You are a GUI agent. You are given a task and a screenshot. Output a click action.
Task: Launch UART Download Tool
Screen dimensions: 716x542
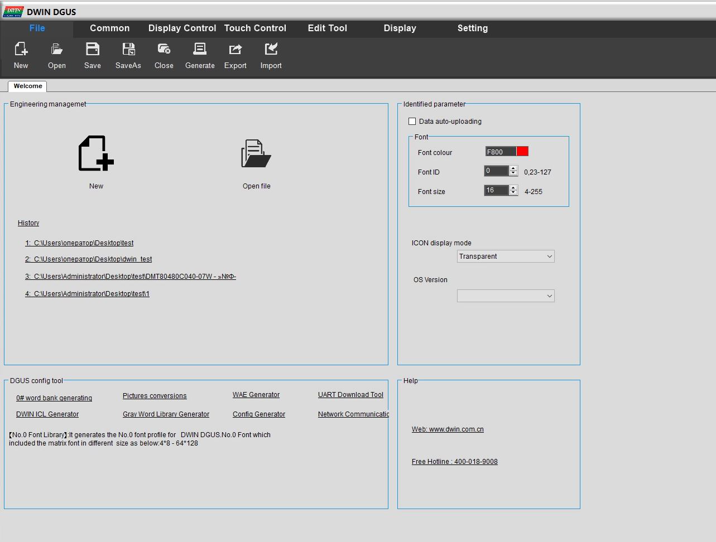[x=350, y=395]
